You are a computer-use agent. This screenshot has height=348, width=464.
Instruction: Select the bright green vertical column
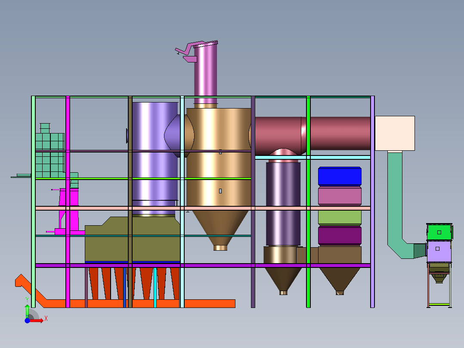point(308,202)
